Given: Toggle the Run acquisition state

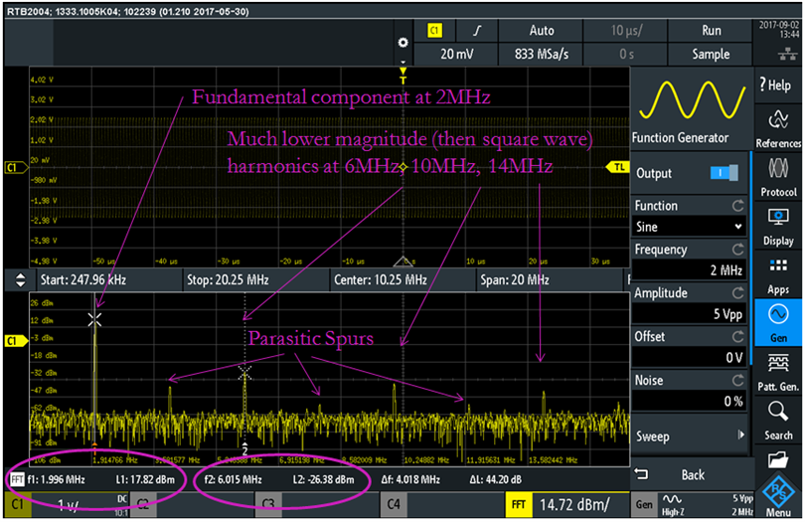Looking at the screenshot, I should [711, 31].
